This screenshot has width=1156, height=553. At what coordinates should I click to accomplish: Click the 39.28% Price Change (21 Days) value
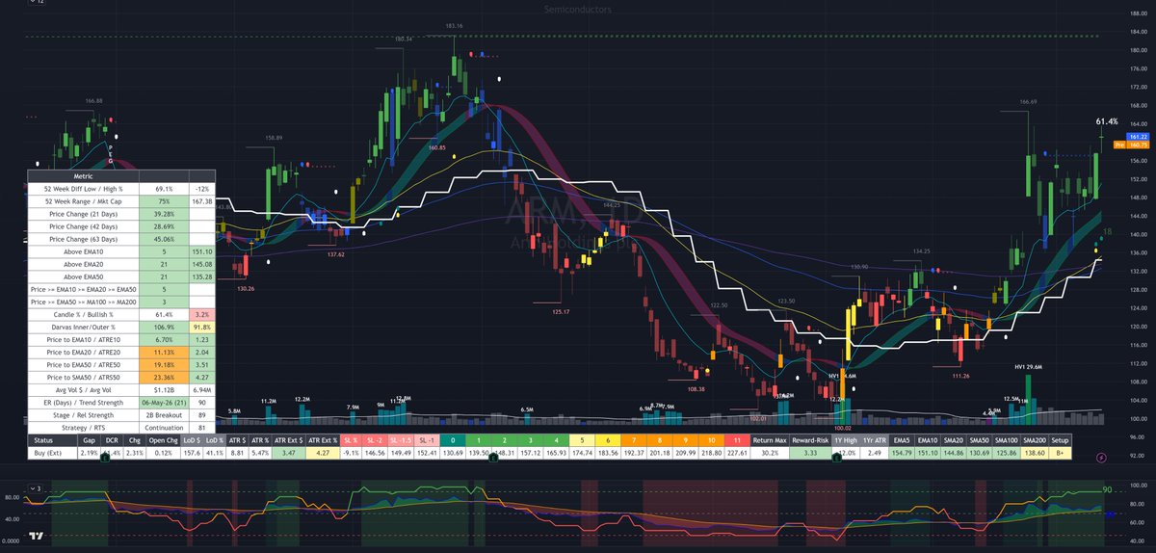click(x=164, y=216)
